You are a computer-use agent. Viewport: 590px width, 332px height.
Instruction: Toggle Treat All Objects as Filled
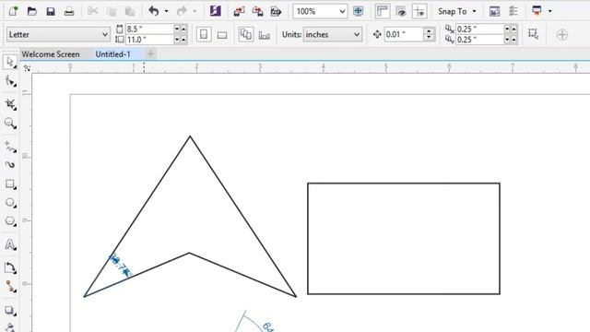533,34
